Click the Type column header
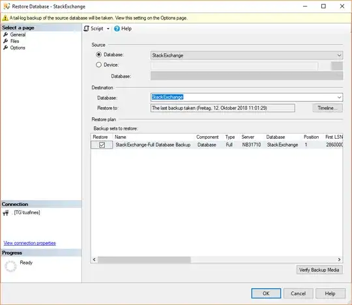 [x=230, y=137]
